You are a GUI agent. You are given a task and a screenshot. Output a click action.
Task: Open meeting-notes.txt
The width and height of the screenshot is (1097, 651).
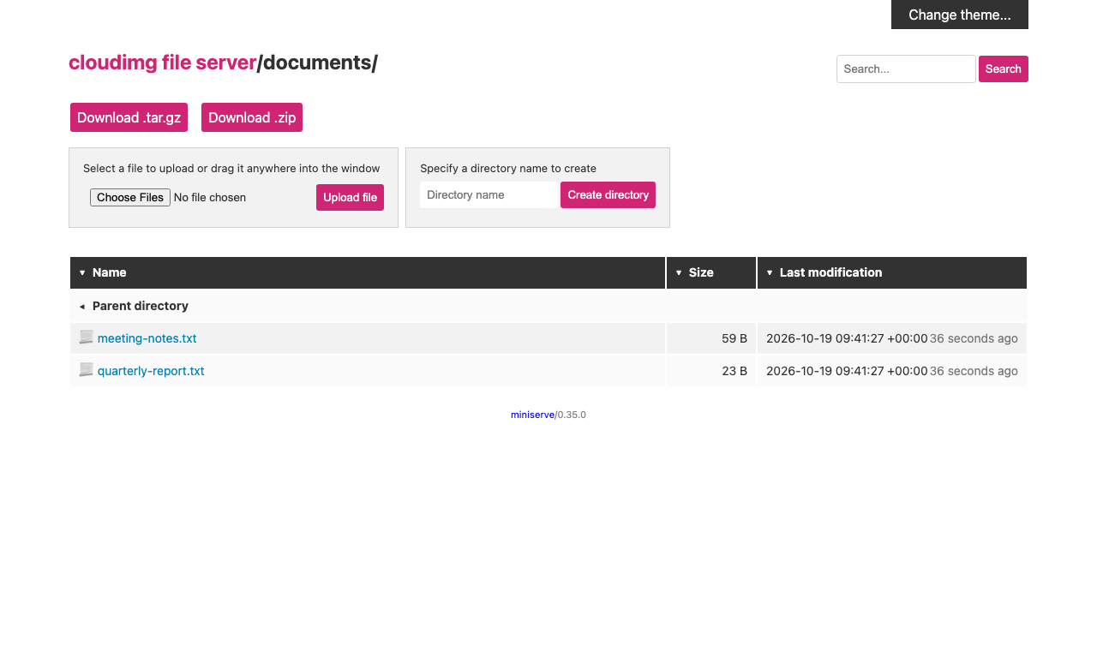pyautogui.click(x=147, y=338)
